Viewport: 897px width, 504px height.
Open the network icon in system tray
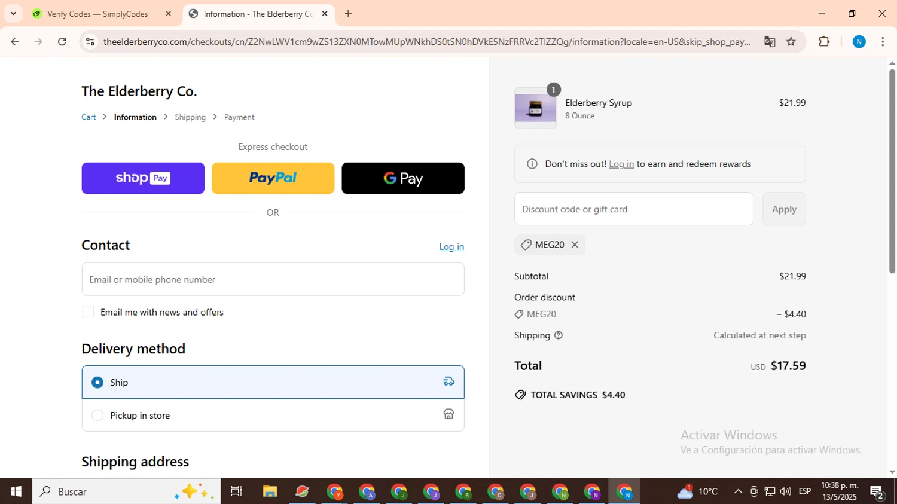[770, 491]
